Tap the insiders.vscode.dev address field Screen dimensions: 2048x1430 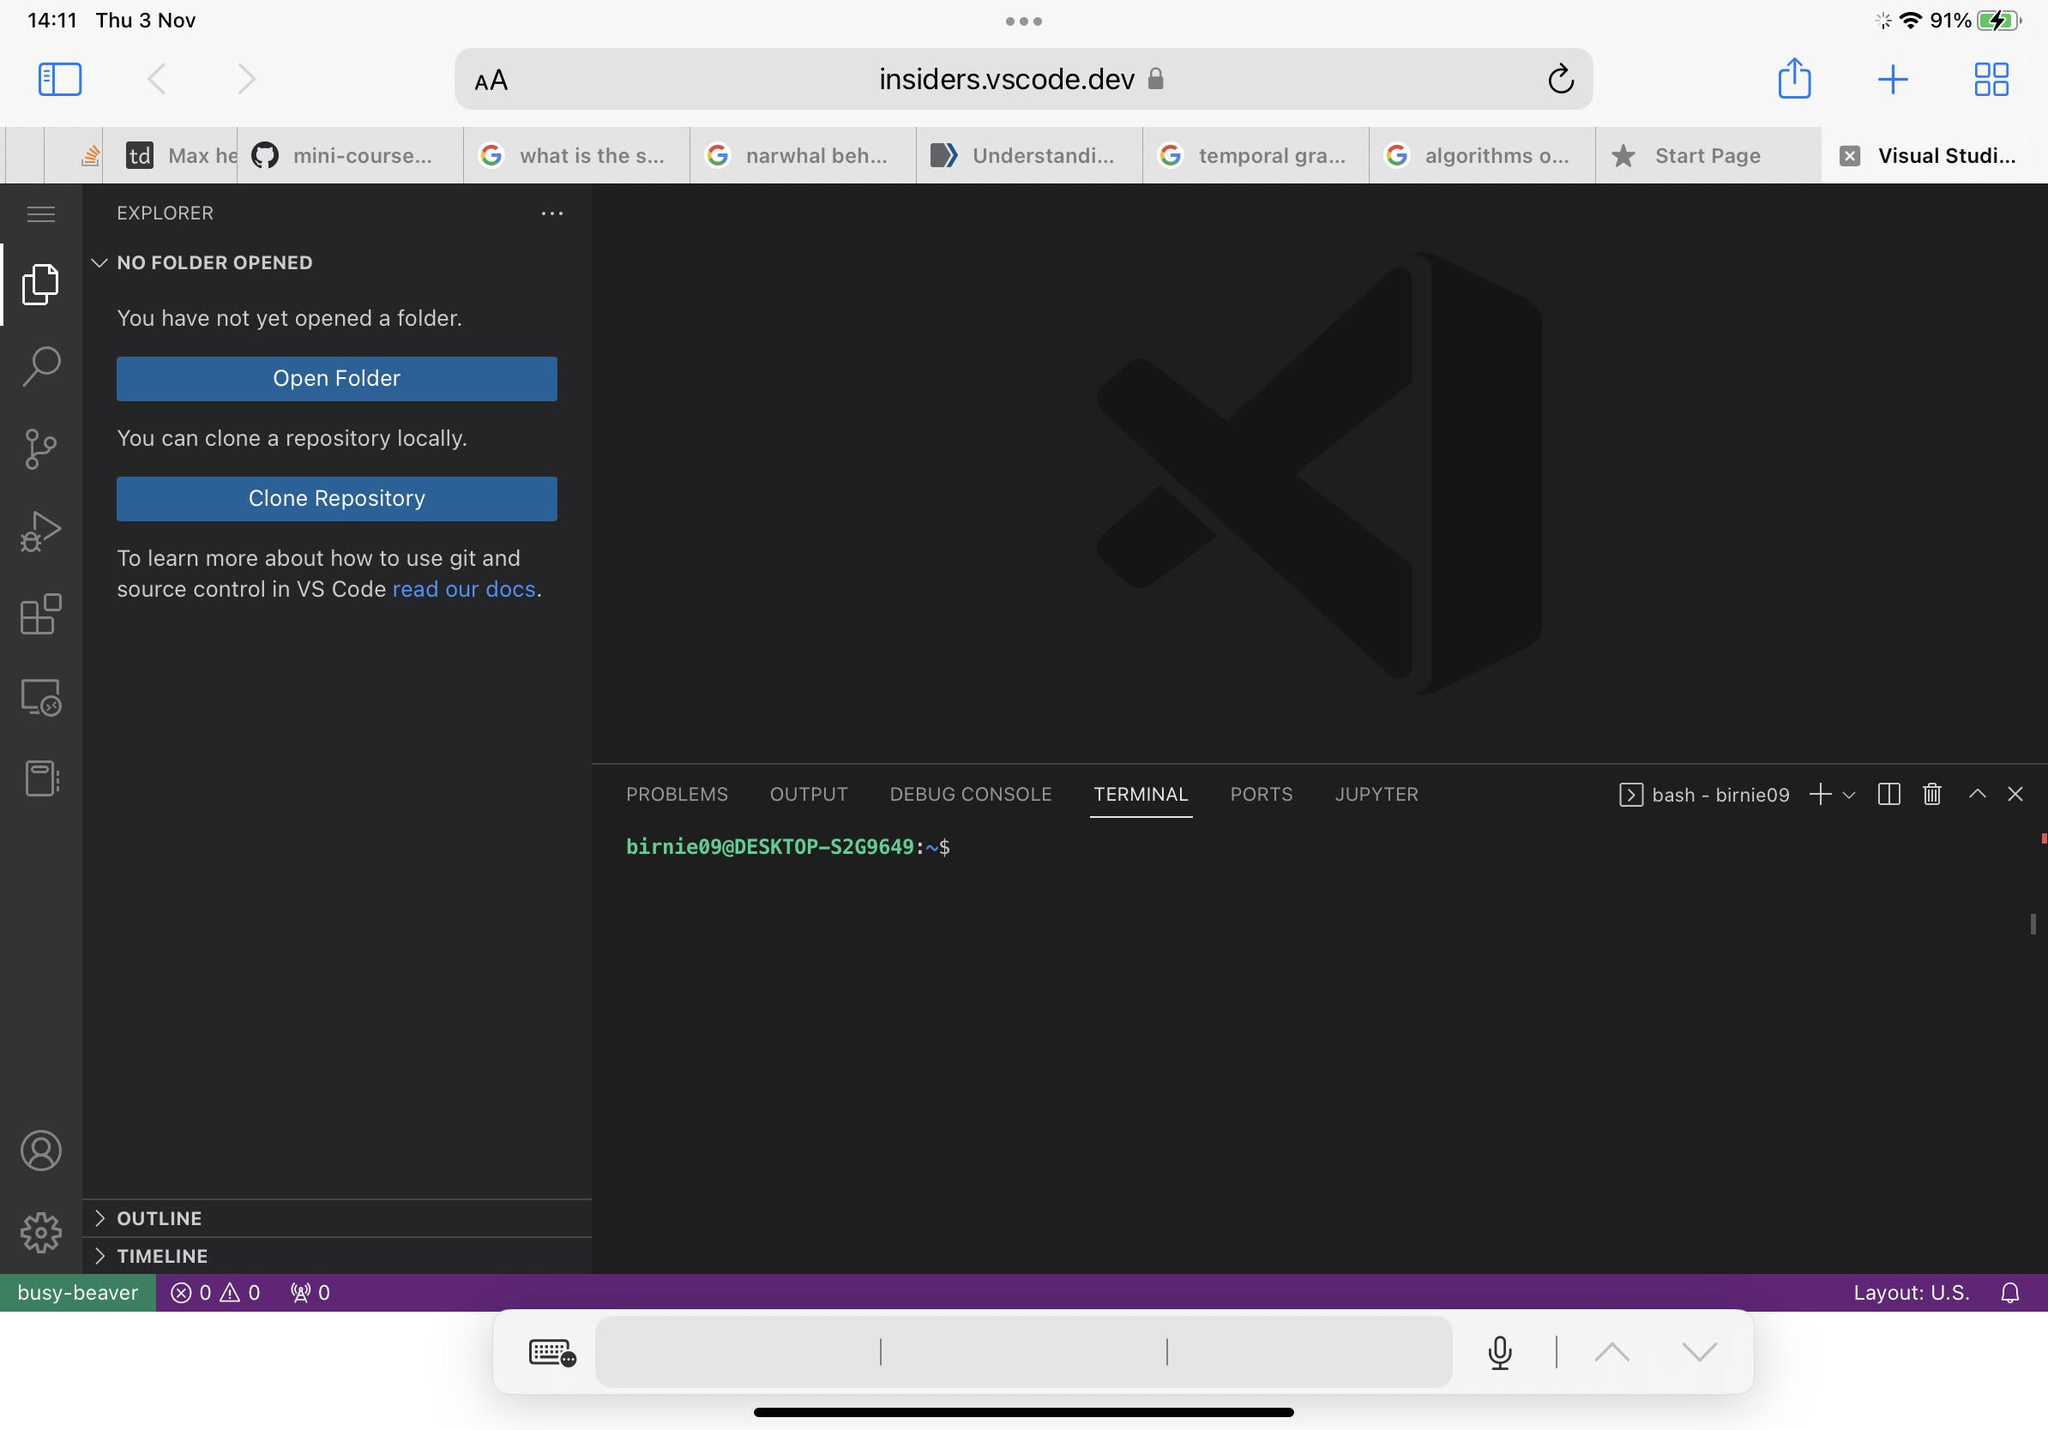tap(1023, 80)
